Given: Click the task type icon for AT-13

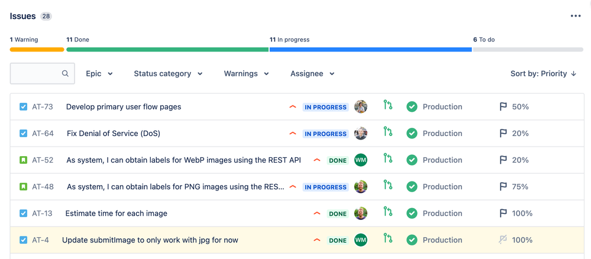Looking at the screenshot, I should (24, 213).
